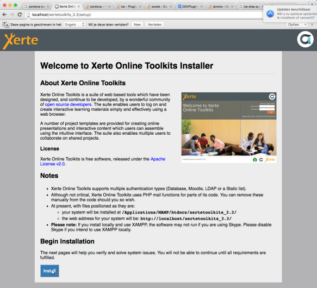Select the Xerte Online tab

tap(67, 7)
